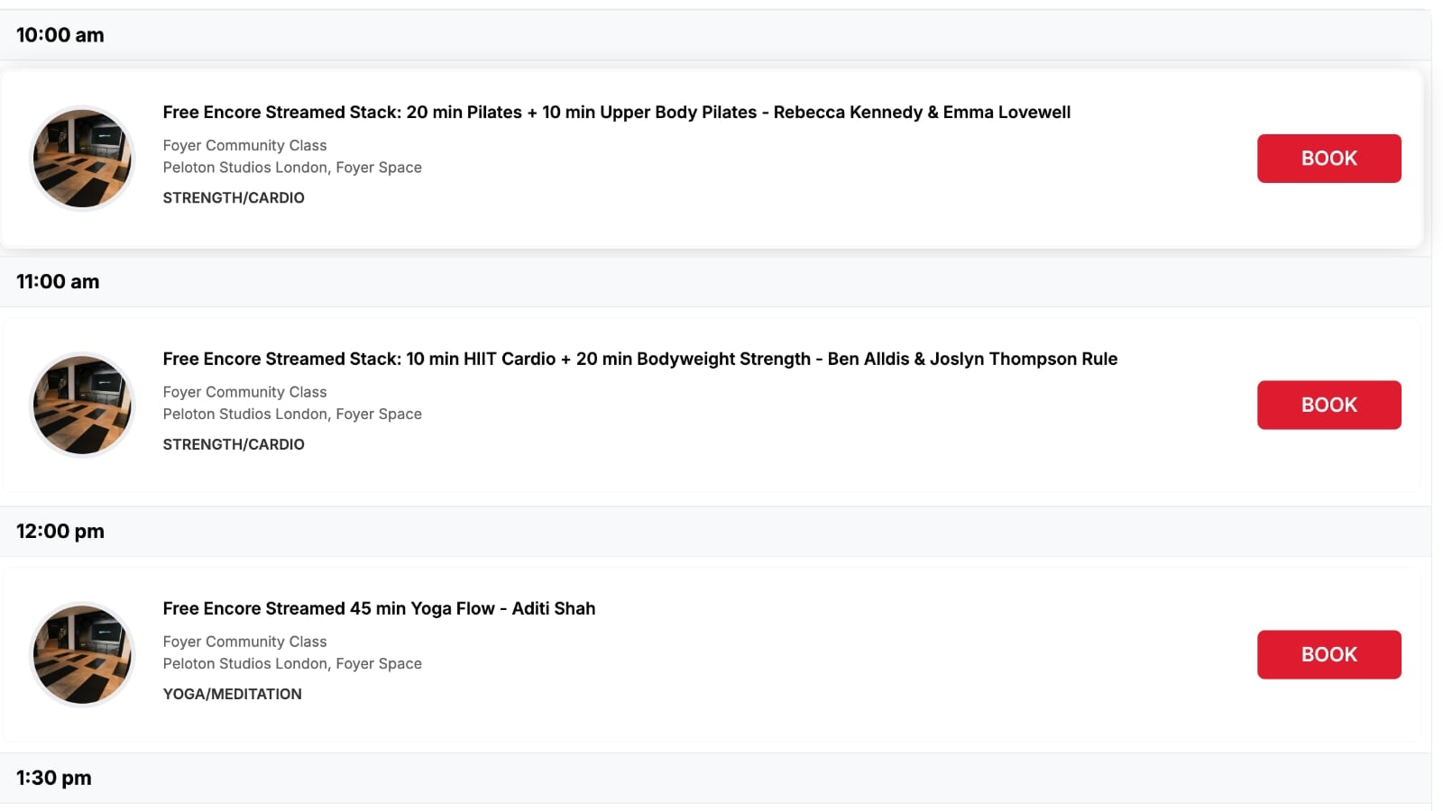Open the Rebecca Kennedy & Emma Lovewell class title
Viewport: 1443px width, 811px height.
pyautogui.click(x=616, y=113)
